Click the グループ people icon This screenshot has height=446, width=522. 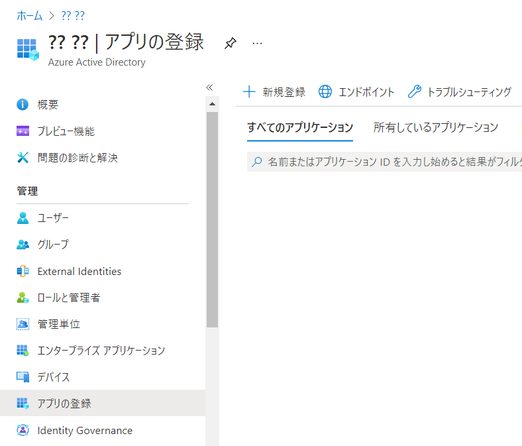pyautogui.click(x=23, y=245)
